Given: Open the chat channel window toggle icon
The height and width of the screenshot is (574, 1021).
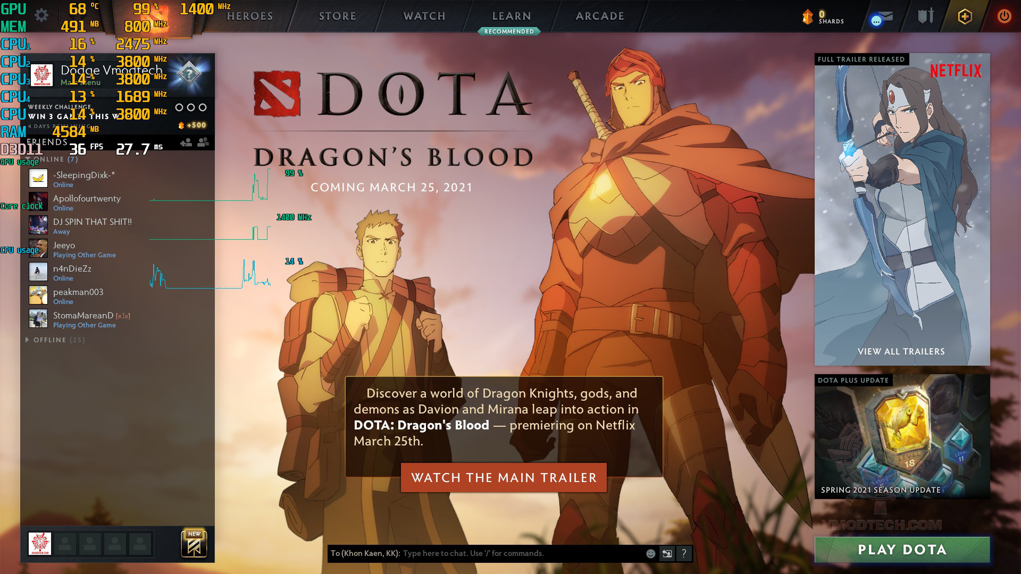Looking at the screenshot, I should pos(667,553).
